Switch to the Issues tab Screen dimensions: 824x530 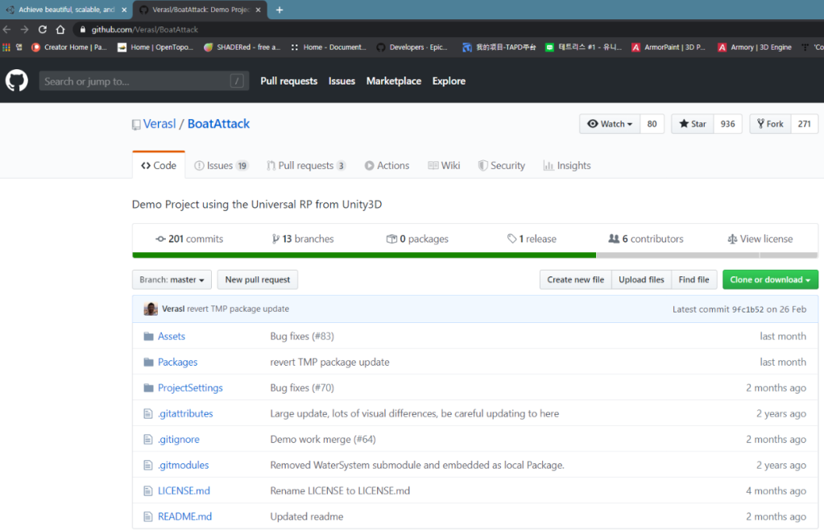click(221, 165)
